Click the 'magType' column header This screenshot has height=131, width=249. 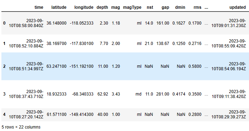tap(132, 7)
